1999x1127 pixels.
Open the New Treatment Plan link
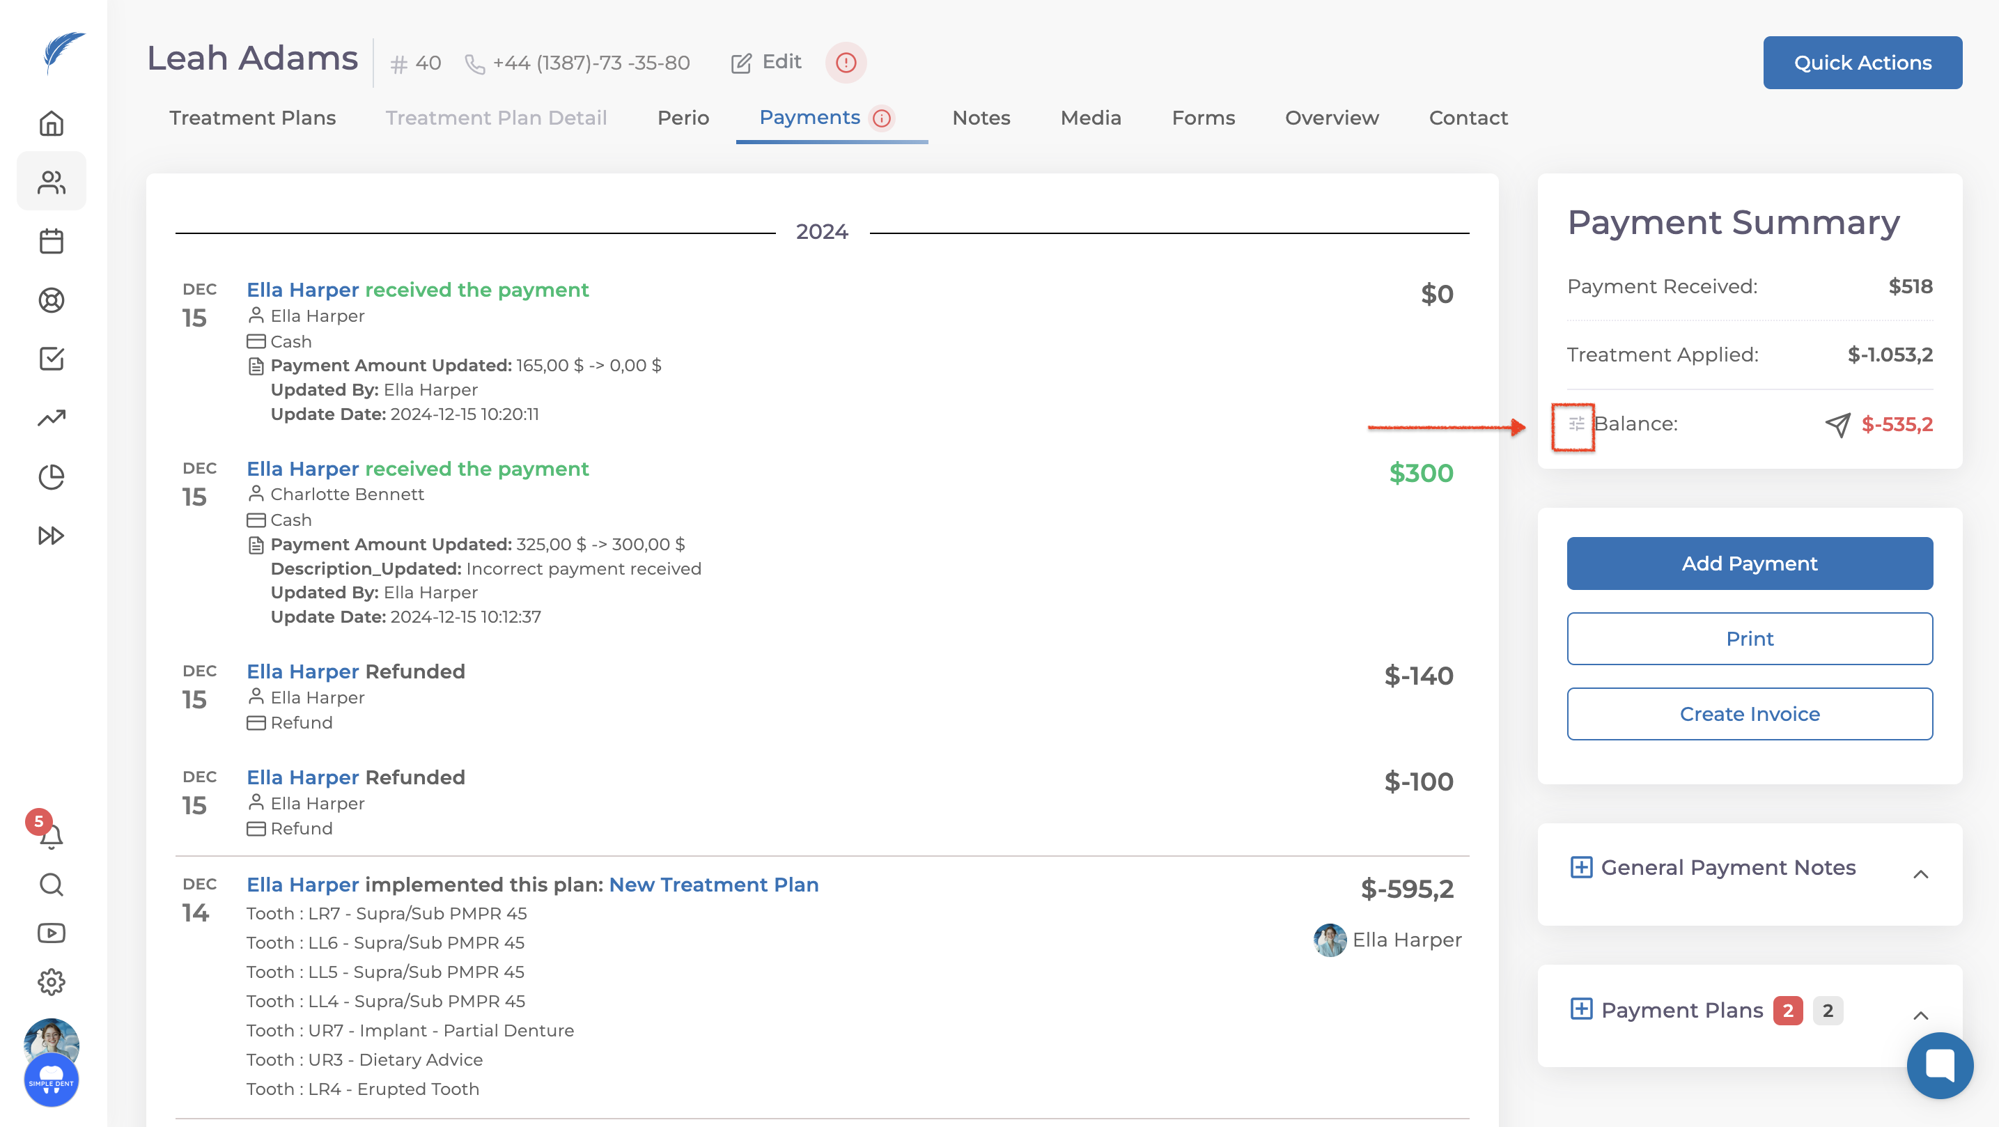tap(713, 885)
